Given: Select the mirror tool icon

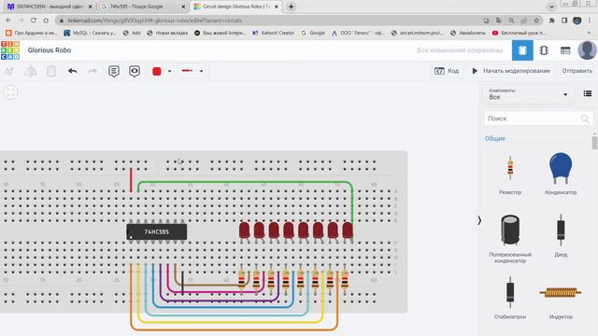Looking at the screenshot, I should [x=31, y=71].
